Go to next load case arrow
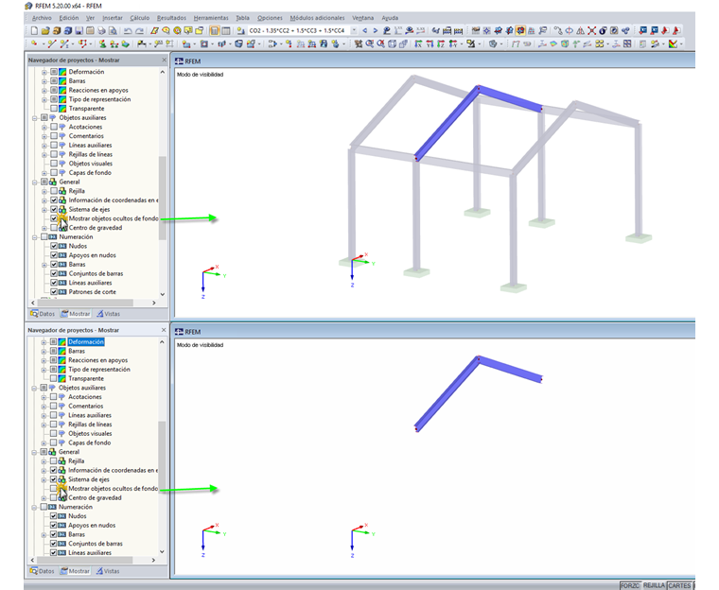This screenshot has width=719, height=590. point(376,30)
